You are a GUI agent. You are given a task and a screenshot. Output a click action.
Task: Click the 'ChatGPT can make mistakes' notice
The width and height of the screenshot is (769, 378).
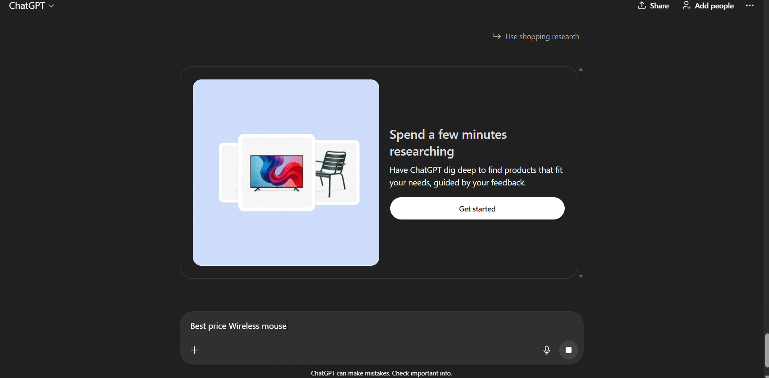coord(381,373)
